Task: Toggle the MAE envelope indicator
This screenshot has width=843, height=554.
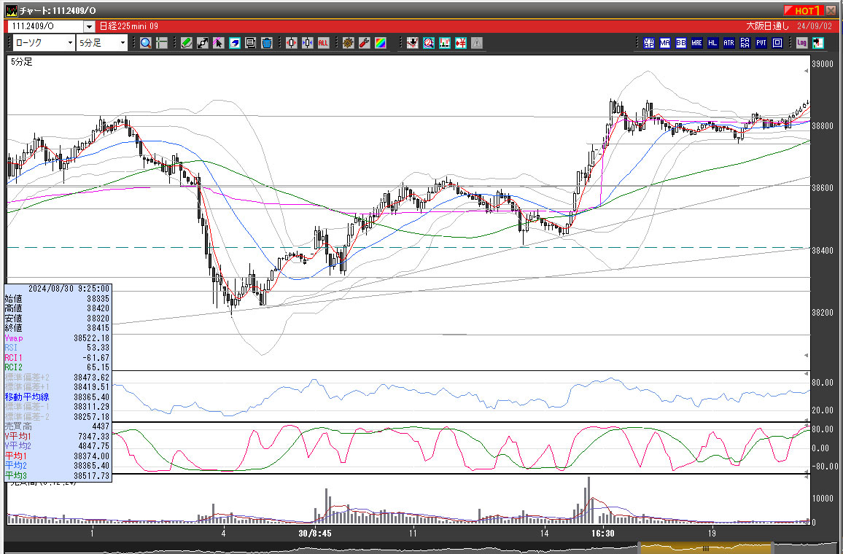Action: 696,43
